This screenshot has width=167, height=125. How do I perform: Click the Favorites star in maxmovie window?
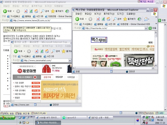coord(125,19)
